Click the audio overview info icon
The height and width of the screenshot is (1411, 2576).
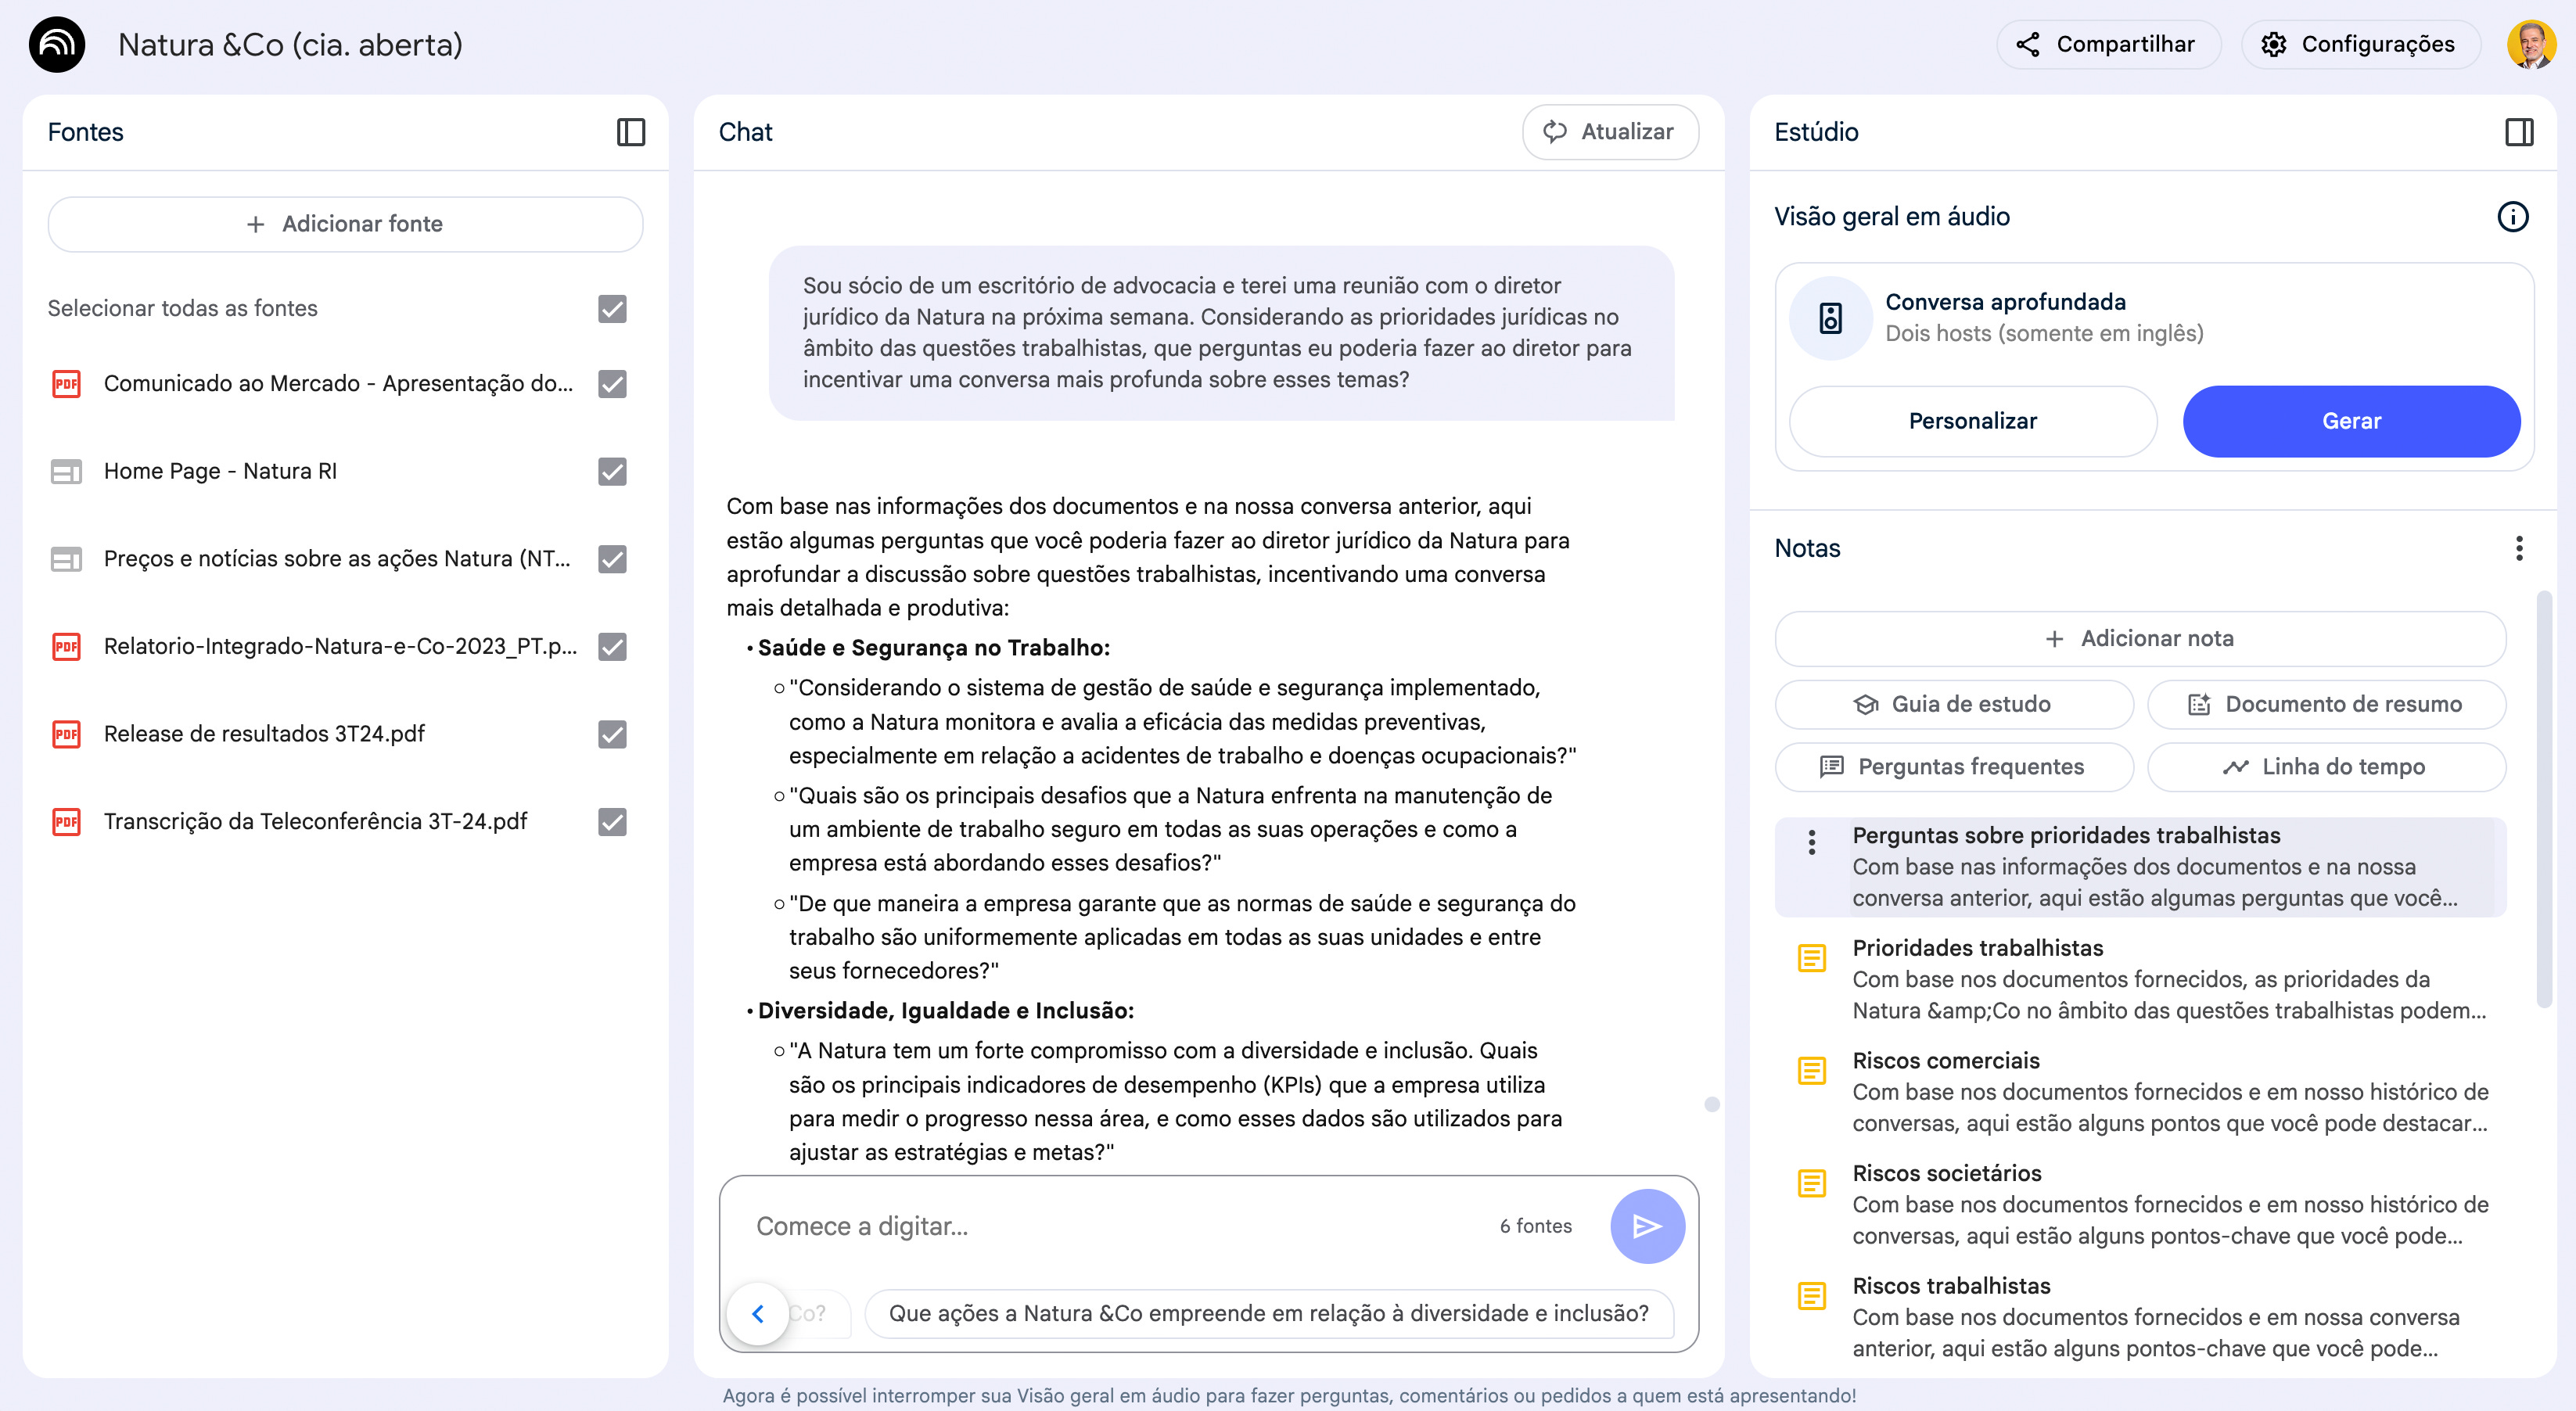point(2512,217)
